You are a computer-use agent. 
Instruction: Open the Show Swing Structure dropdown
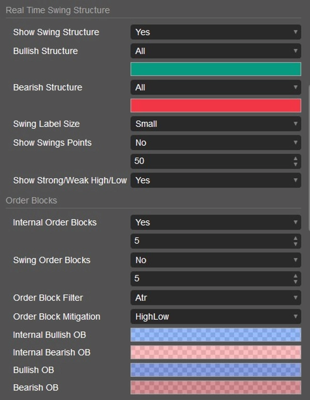[215, 32]
